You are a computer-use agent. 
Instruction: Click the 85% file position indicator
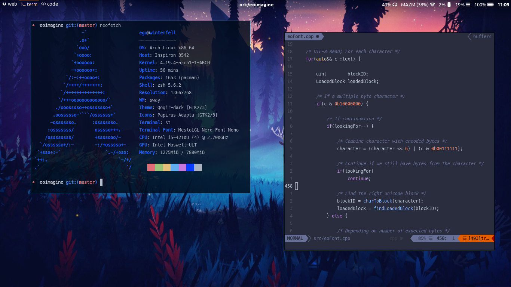click(x=422, y=238)
